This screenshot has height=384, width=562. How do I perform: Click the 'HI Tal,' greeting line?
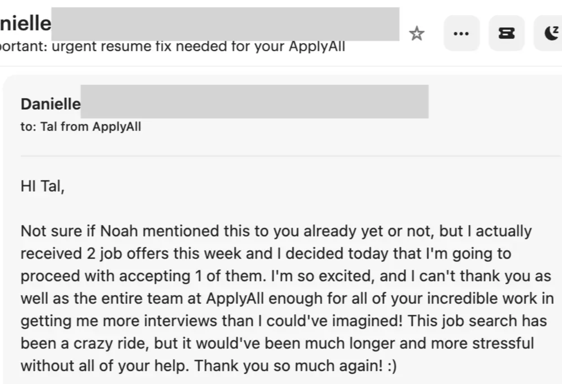coord(42,186)
